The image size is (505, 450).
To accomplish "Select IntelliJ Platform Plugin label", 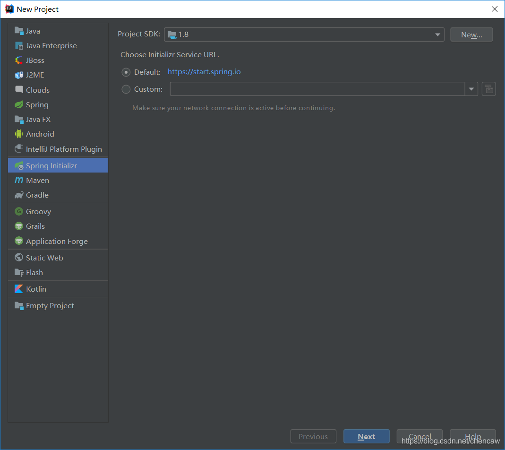I will coord(64,149).
